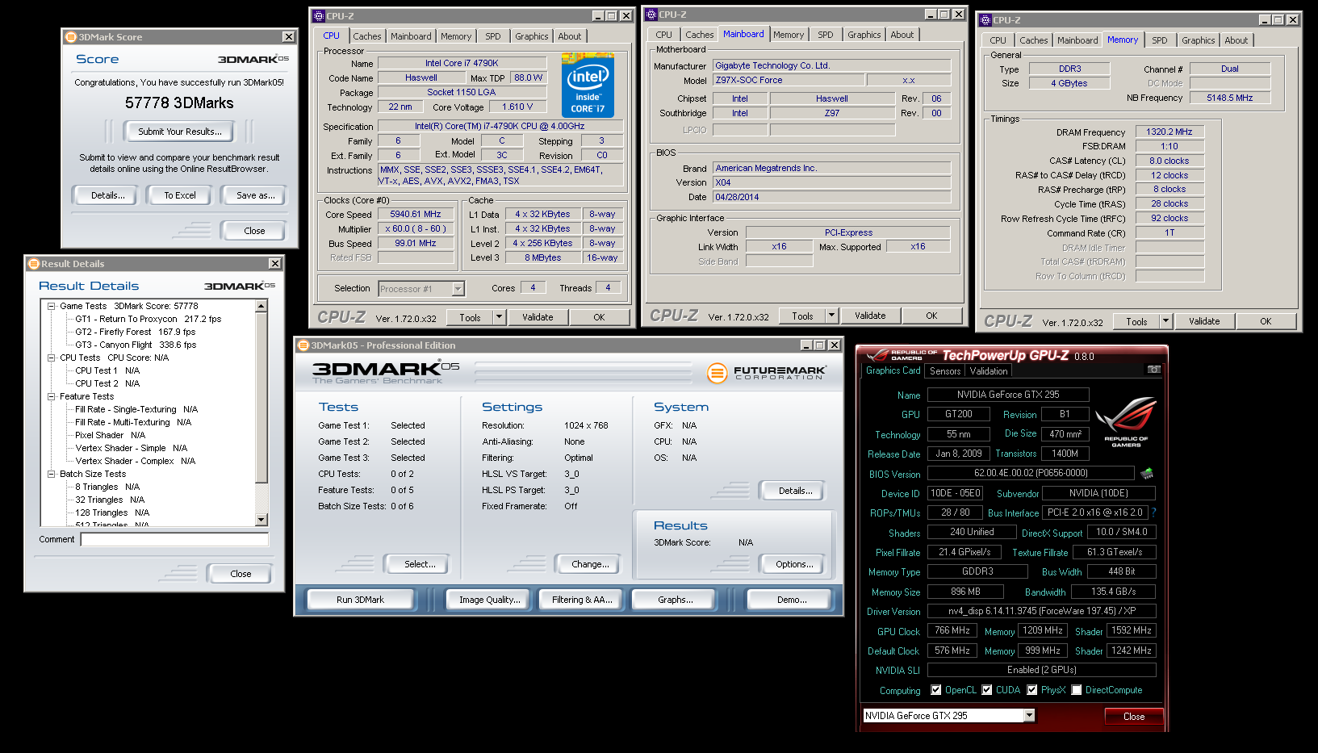Click the Republic of Gamers logo in GPU-Z
This screenshot has height=753, width=1318.
(x=1126, y=422)
